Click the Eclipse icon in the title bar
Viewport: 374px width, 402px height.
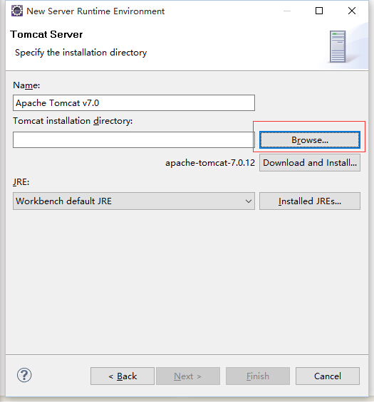click(x=17, y=11)
